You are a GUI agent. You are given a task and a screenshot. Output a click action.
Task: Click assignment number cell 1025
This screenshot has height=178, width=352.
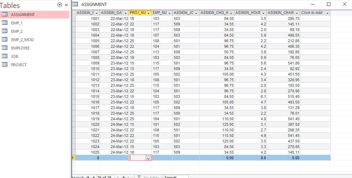tap(87, 152)
